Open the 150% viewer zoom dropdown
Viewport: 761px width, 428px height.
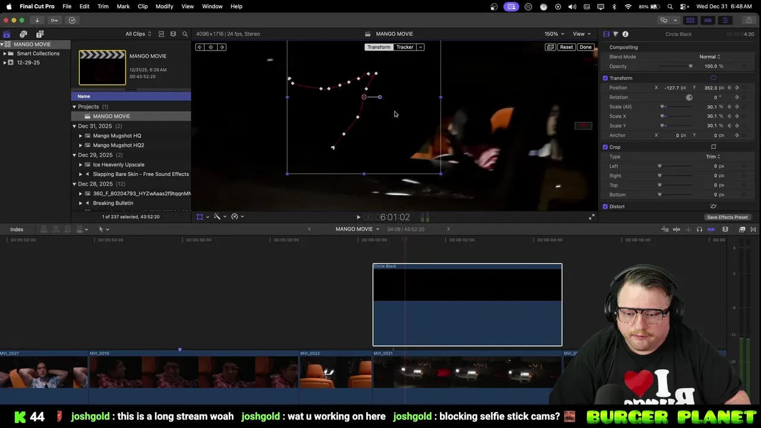tap(554, 34)
